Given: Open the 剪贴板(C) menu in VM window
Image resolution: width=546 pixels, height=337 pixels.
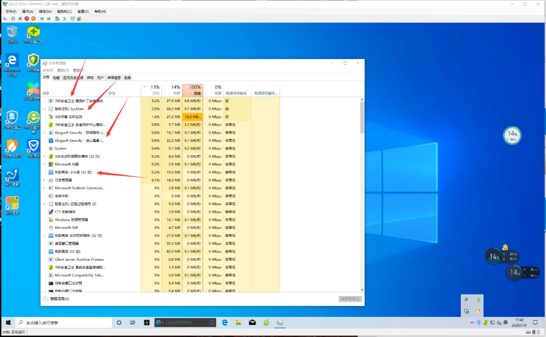Looking at the screenshot, I should [x=64, y=12].
